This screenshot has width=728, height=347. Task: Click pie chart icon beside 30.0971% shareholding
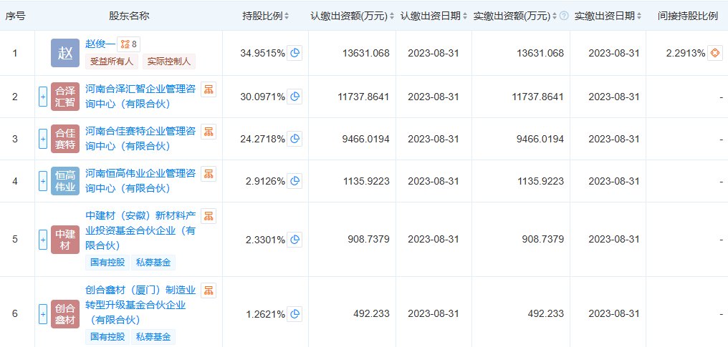(294, 97)
